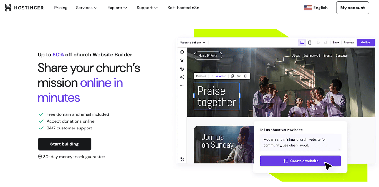Image resolution: width=379 pixels, height=187 pixels.
Task: Open the Services dropdown
Action: [87, 8]
